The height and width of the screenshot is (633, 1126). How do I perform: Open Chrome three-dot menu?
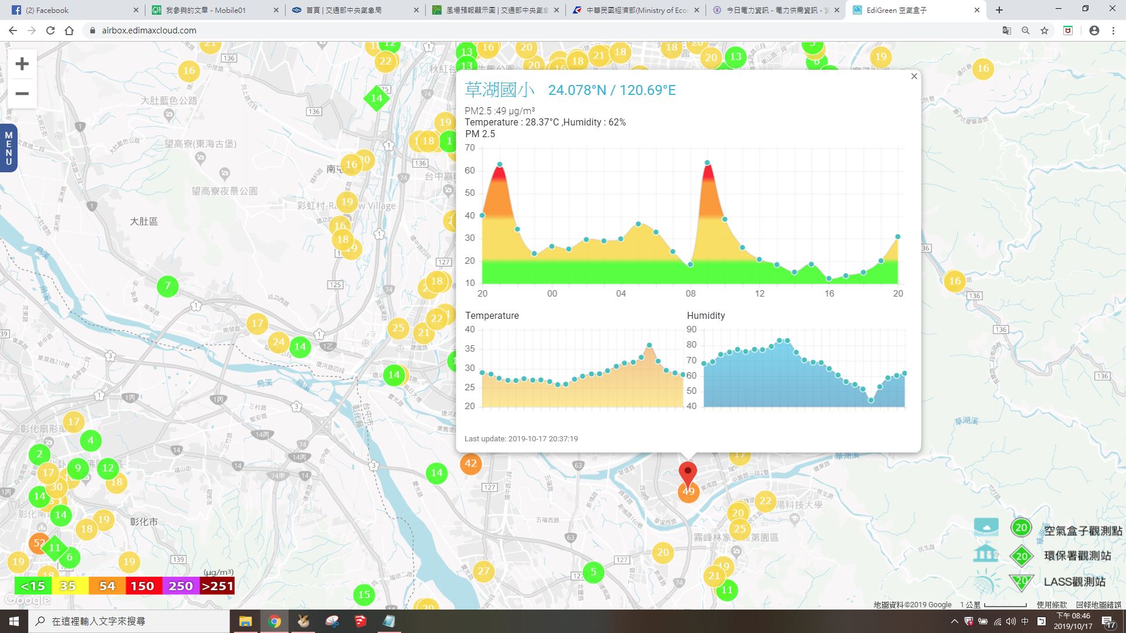click(x=1113, y=30)
